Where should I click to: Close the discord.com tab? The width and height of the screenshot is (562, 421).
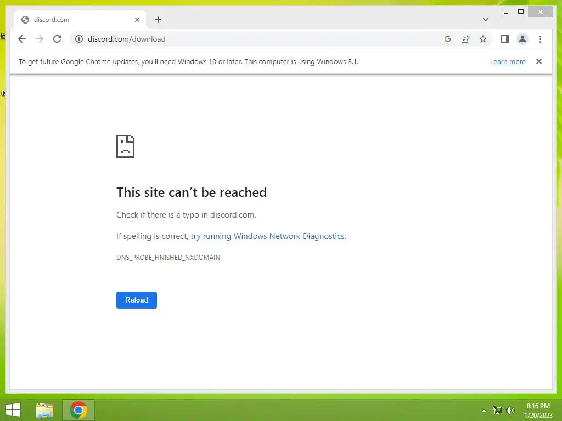coord(137,20)
